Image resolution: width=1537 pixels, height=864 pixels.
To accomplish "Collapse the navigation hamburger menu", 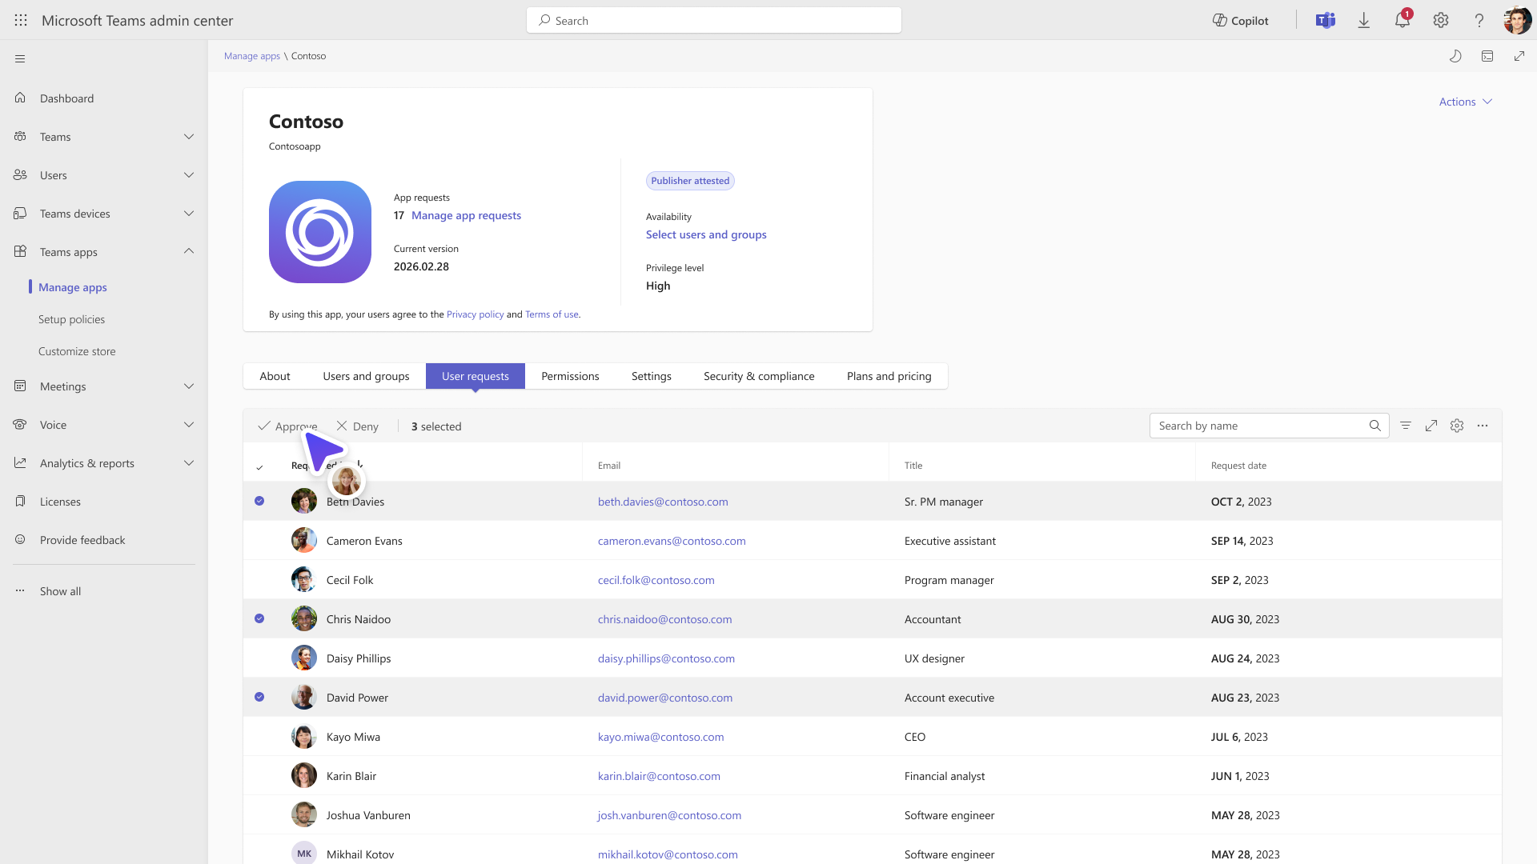I will 20,58.
